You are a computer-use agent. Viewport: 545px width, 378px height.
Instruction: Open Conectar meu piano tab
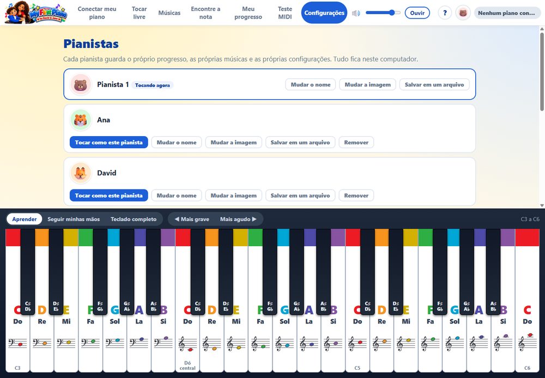click(x=97, y=13)
